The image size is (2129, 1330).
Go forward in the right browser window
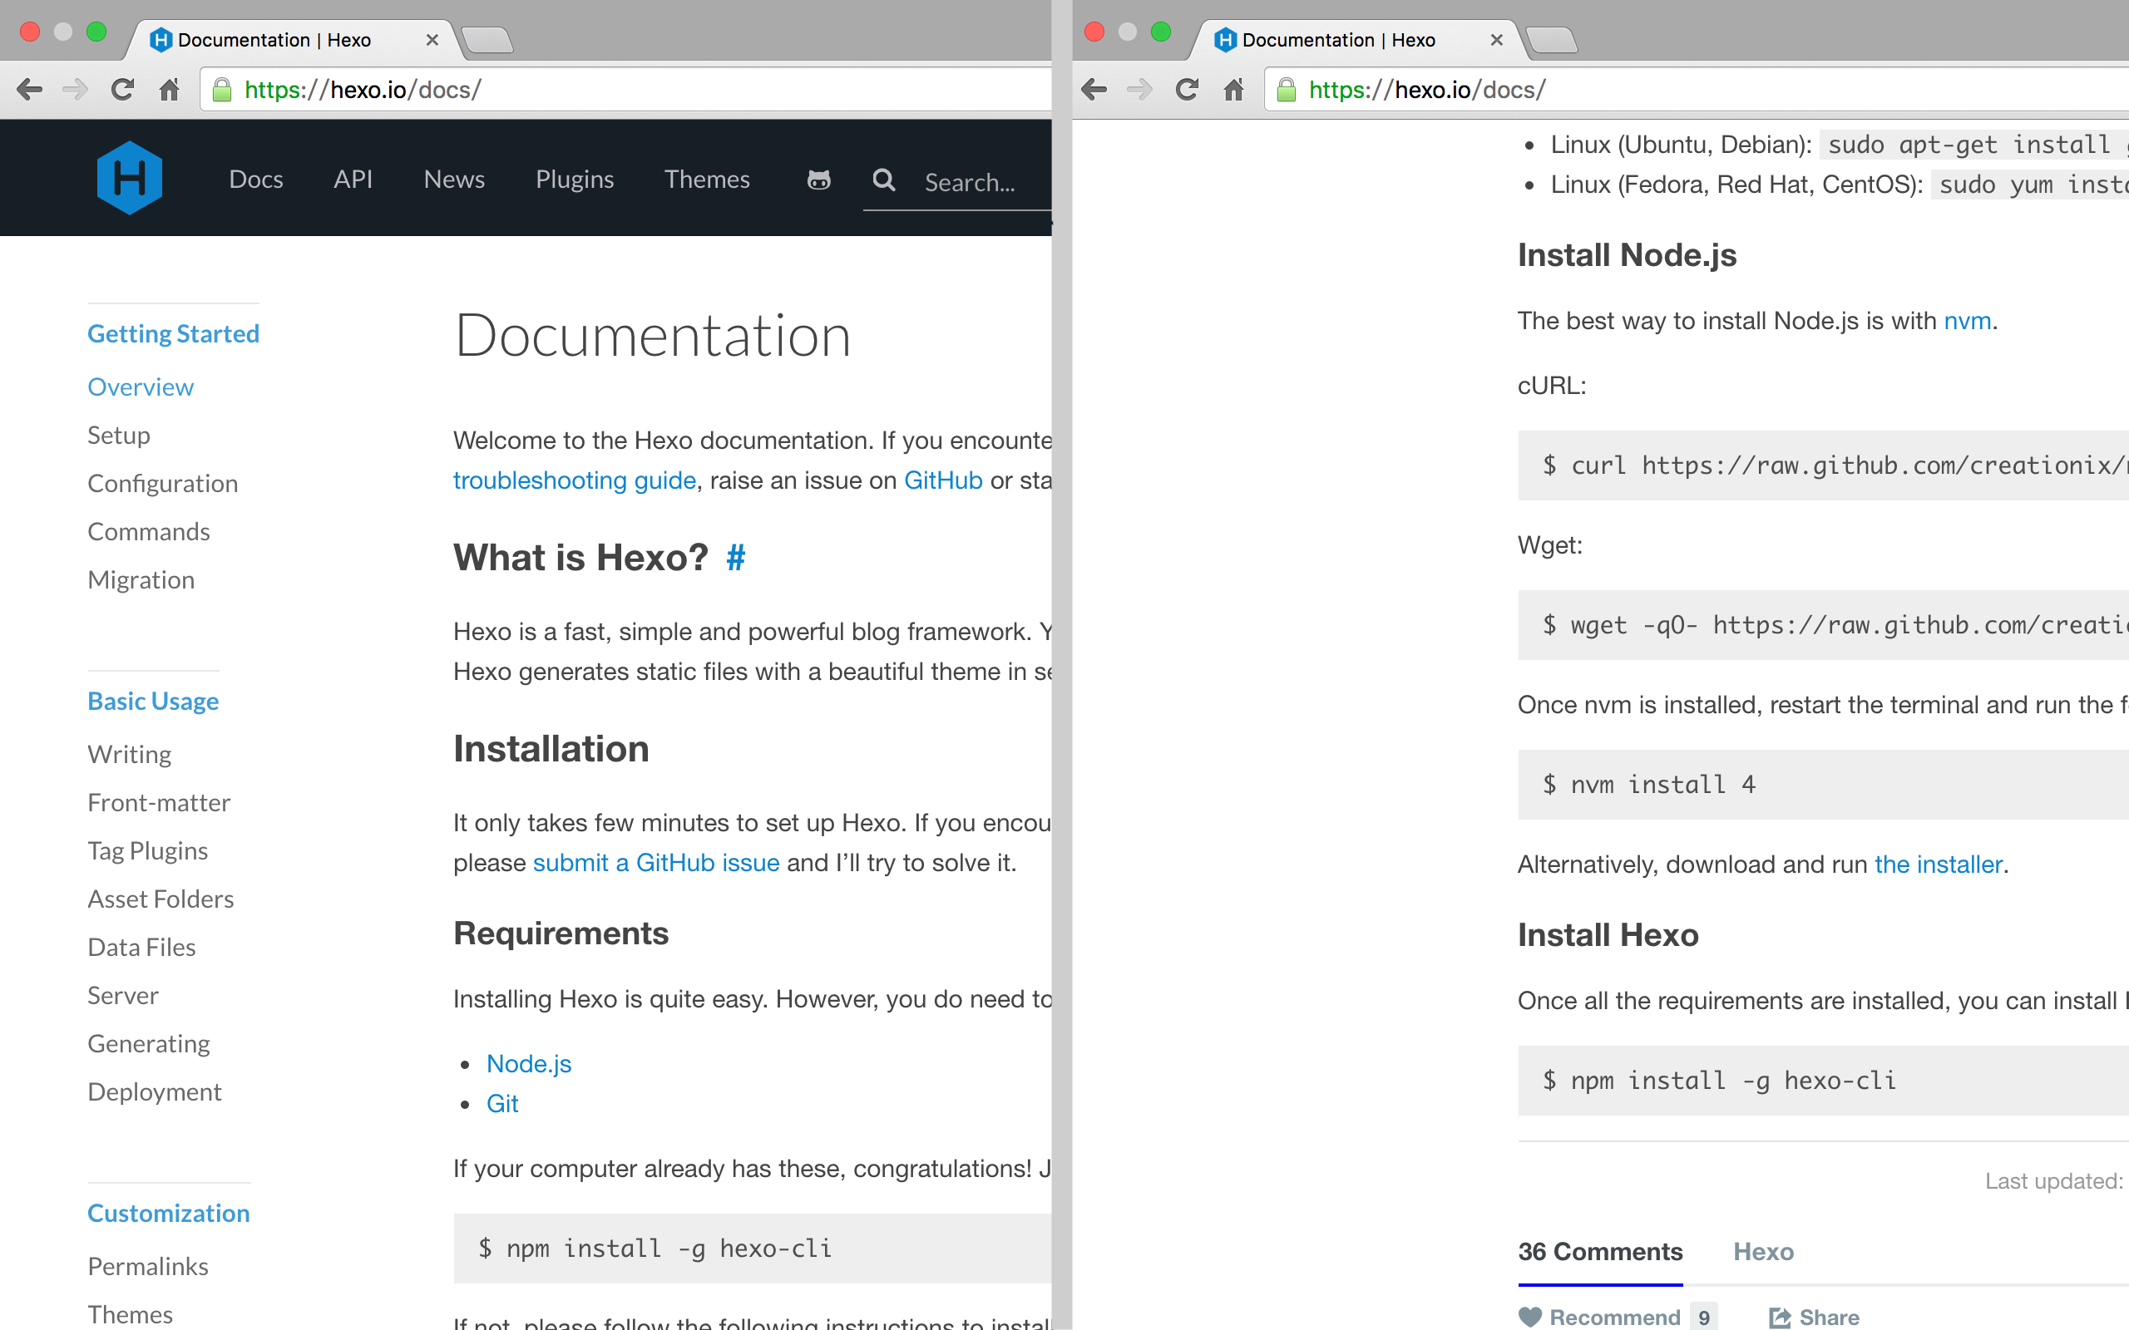pos(1140,90)
